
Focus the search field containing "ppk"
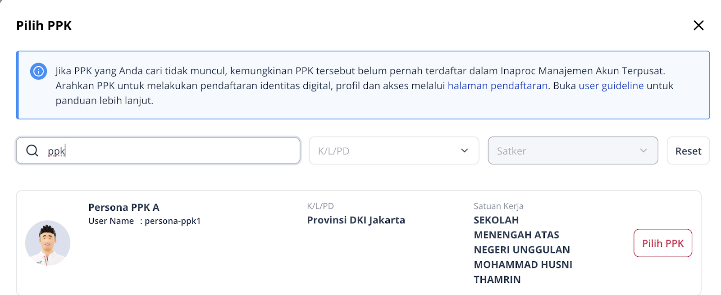point(158,150)
